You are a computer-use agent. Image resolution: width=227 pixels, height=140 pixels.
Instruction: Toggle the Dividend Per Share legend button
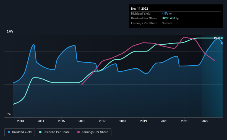(x=54, y=132)
